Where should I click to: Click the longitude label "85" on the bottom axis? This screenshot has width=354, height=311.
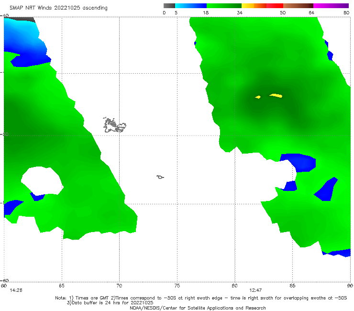pos(292,286)
